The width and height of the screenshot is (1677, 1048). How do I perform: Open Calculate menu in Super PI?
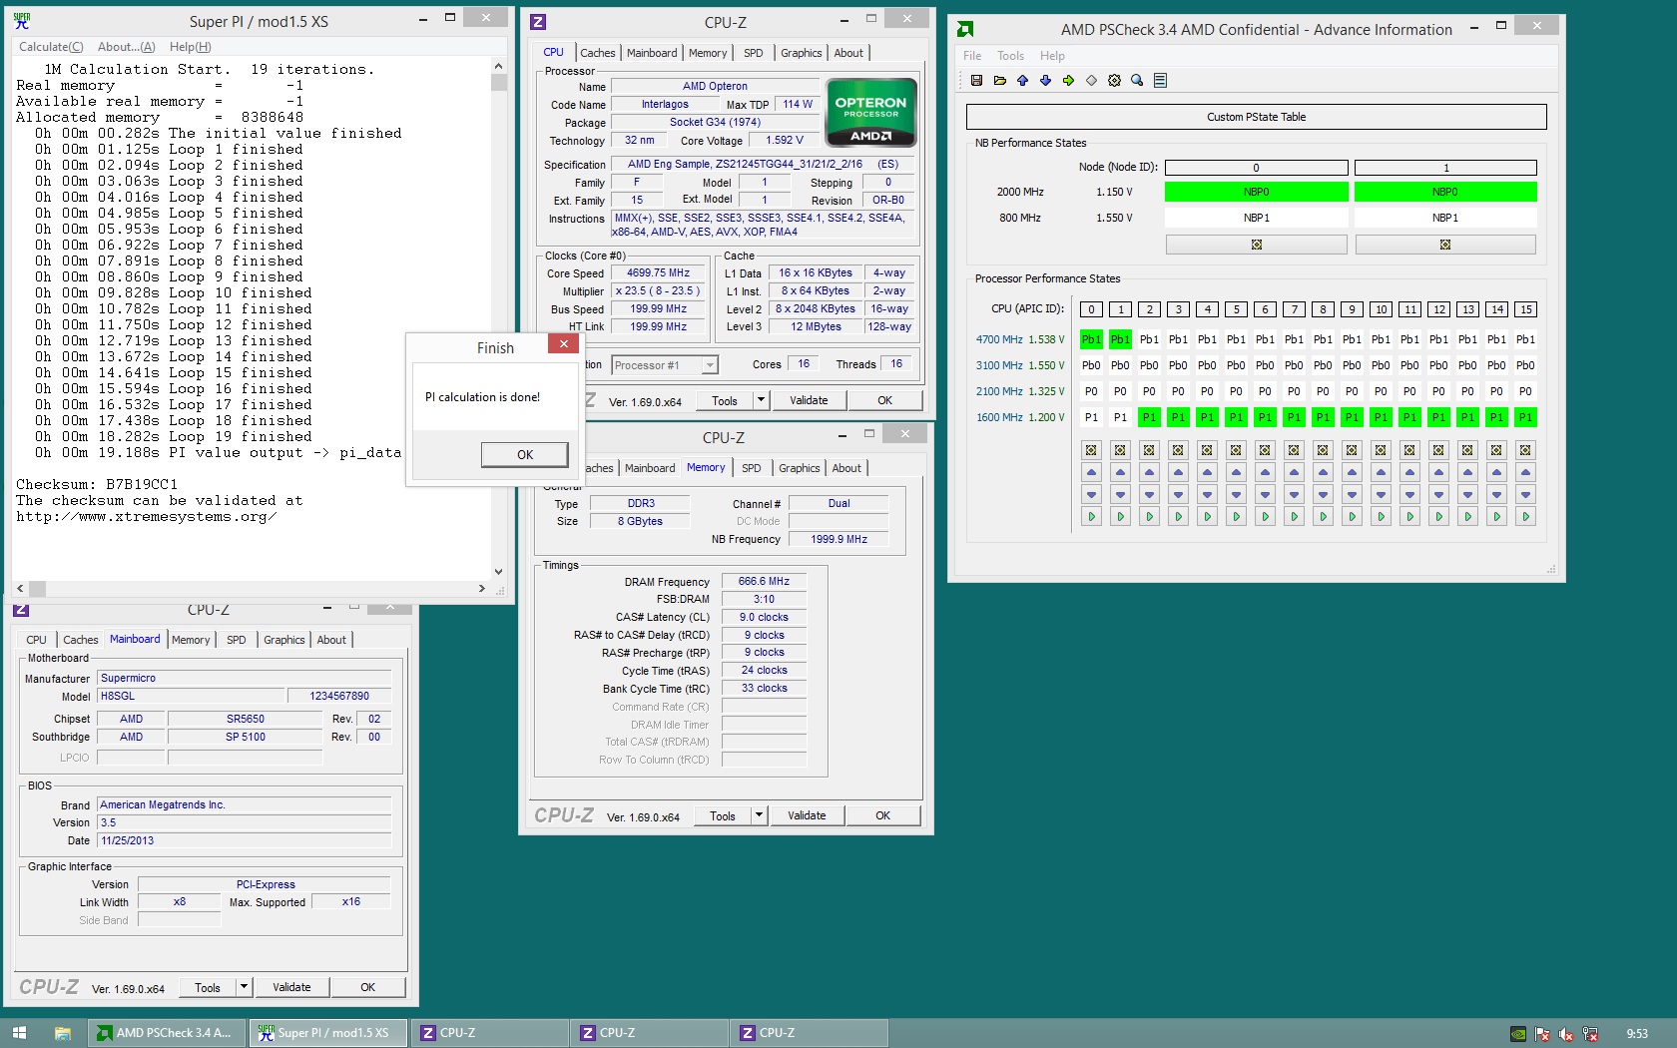click(x=51, y=47)
